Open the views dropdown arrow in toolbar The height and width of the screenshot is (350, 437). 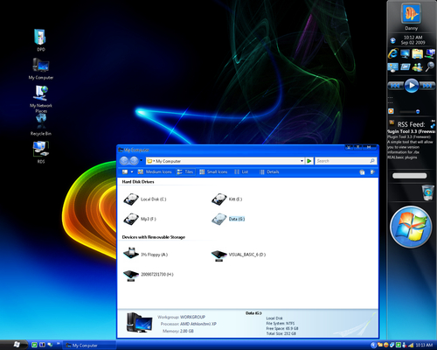pyautogui.click(x=132, y=172)
